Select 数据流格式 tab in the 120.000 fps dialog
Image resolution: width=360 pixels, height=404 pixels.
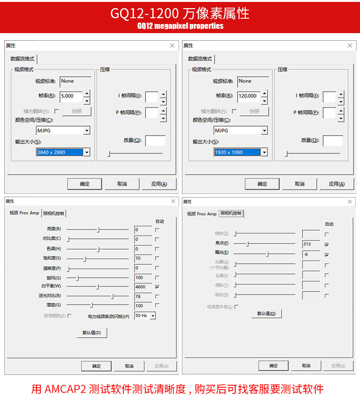tap(200, 59)
